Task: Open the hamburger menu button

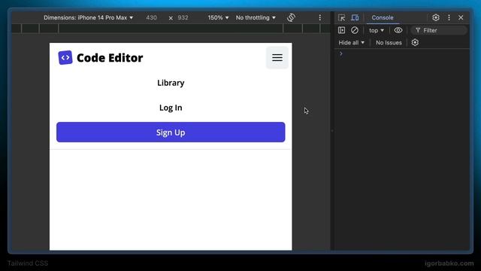Action: pyautogui.click(x=277, y=57)
